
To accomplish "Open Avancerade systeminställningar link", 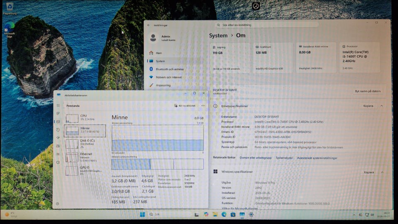I will pos(317,158).
